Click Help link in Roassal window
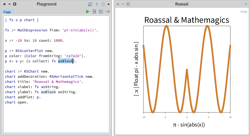Screen dimensions: 250x136 click(244, 12)
